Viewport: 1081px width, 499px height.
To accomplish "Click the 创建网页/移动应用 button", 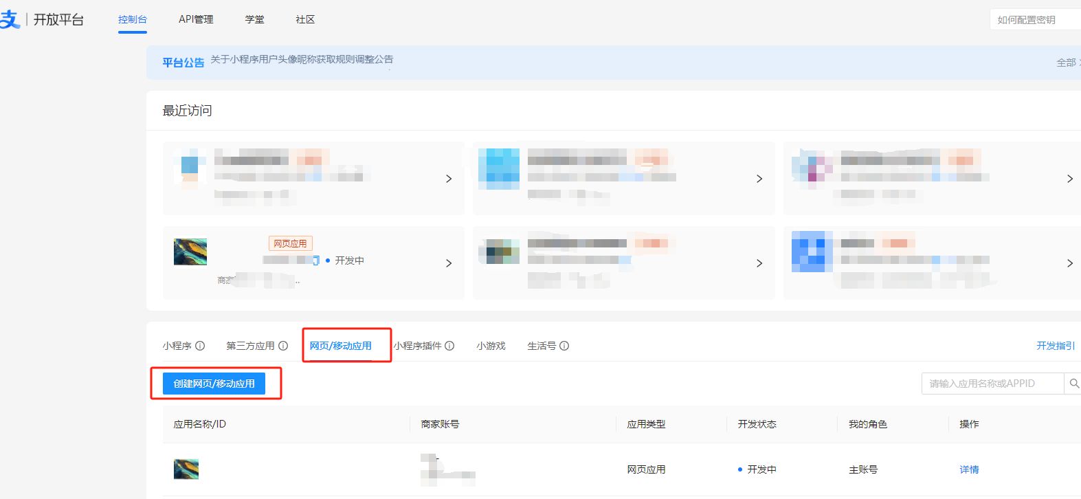I will point(214,384).
